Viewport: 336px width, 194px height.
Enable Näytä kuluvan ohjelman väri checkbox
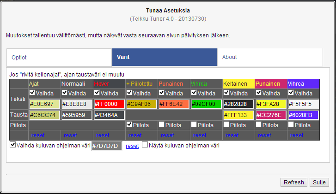point(145,145)
